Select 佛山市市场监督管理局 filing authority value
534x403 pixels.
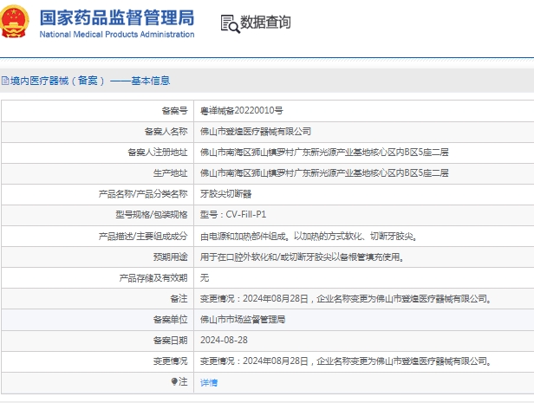click(x=243, y=320)
